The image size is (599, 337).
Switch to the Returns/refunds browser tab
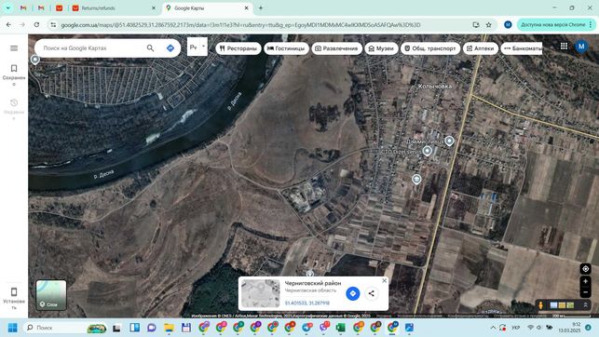(114, 8)
